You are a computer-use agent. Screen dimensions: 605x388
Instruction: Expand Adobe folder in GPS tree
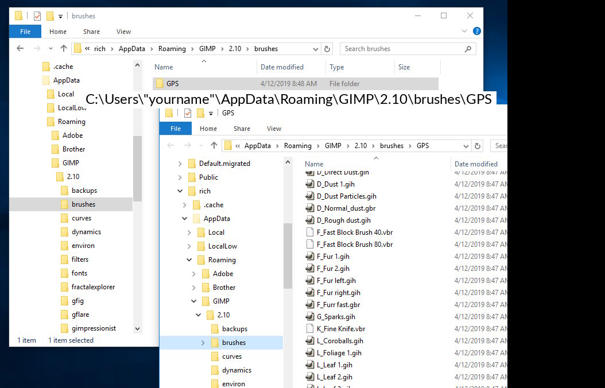pos(193,274)
